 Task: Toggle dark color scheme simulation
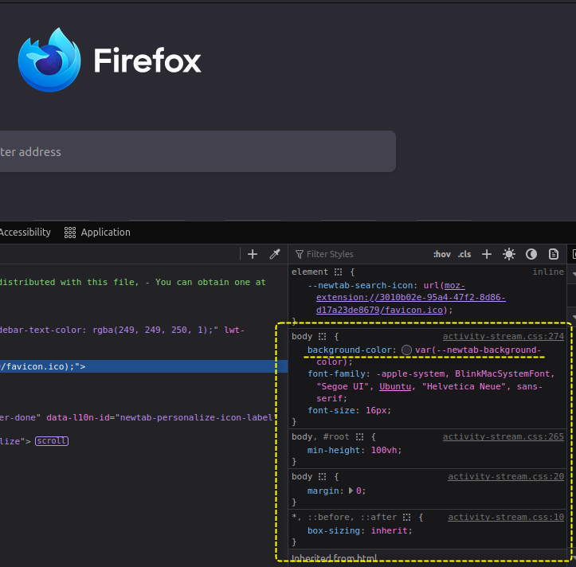click(531, 254)
